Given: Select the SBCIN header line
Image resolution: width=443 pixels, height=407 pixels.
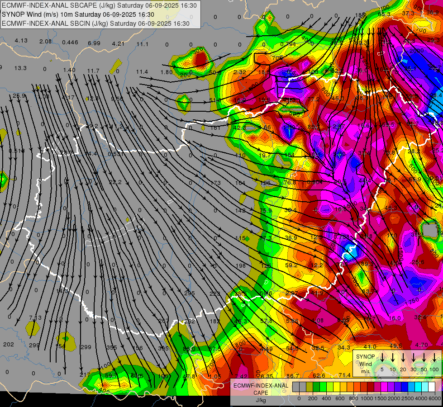Looking at the screenshot, I should click(x=95, y=24).
